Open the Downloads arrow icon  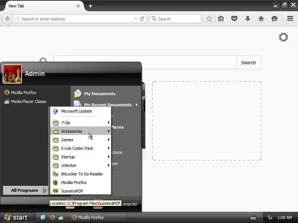tap(248, 19)
